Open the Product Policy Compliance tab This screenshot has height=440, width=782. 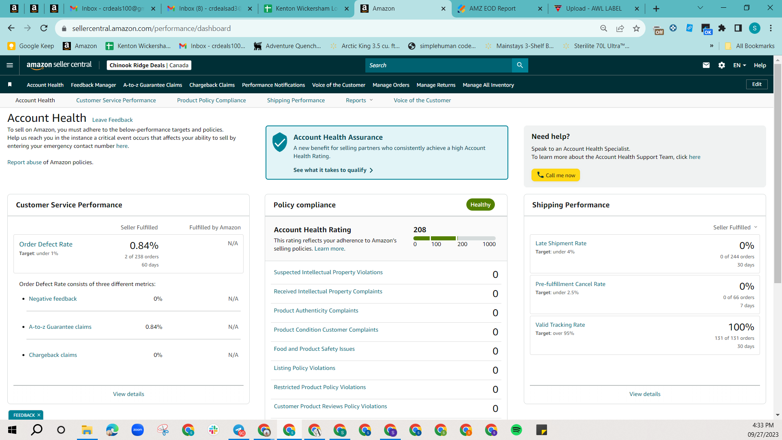coord(211,100)
